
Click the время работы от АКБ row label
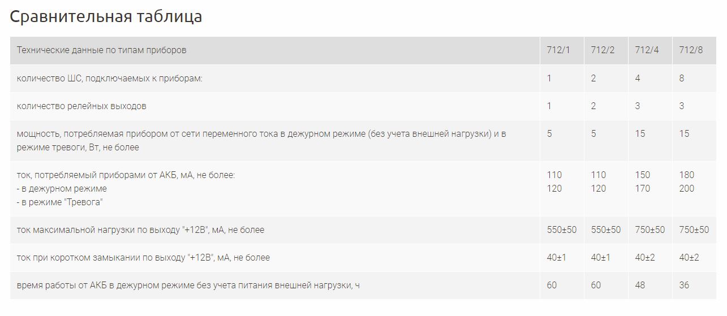(x=188, y=285)
